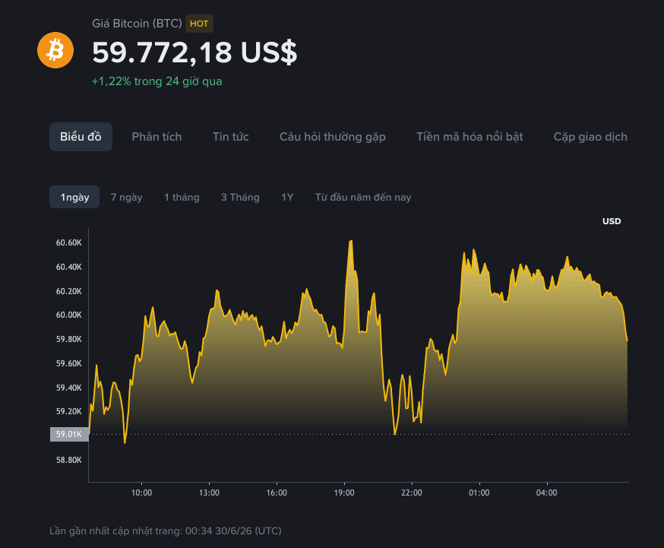Go to Câu hỏi thường gặp tab
The image size is (664, 548).
click(x=333, y=137)
